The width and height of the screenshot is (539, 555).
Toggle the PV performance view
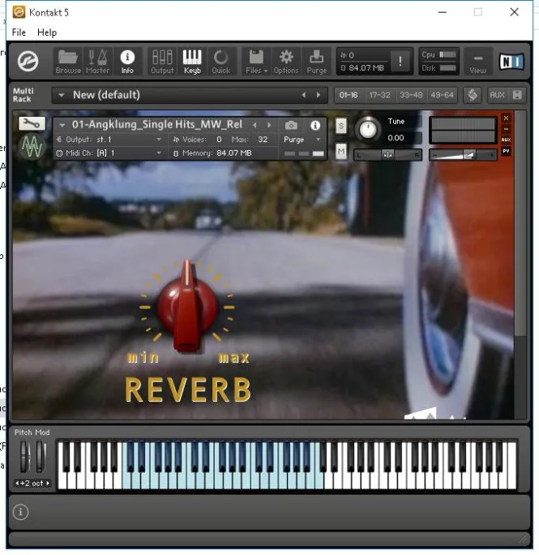coord(506,151)
